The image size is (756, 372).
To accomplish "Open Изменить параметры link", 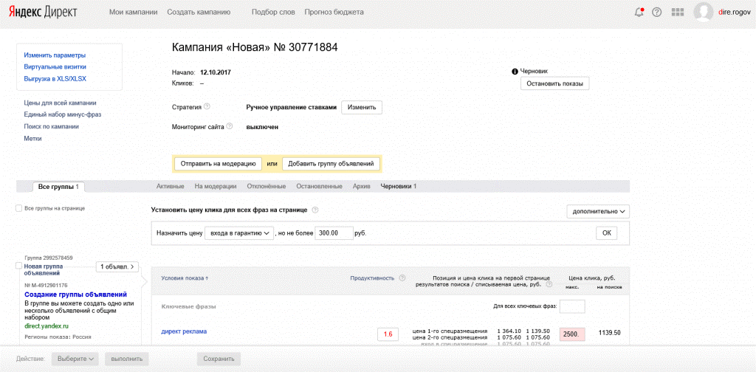I will coord(55,55).
